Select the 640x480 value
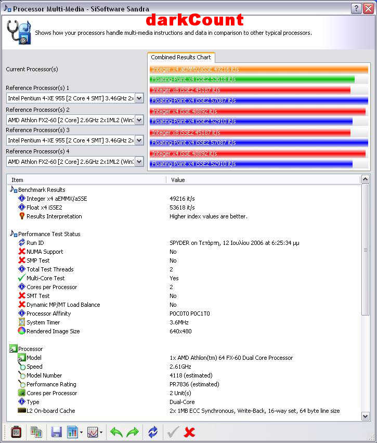 180,331
